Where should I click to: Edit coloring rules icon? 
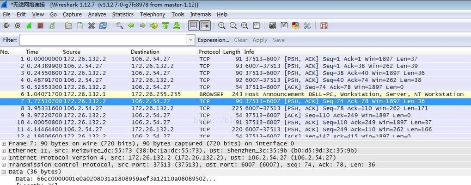[x=295, y=26]
